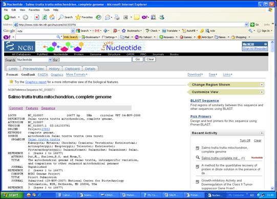This screenshot has width=277, height=199.
Task: Click the Refresh page icon
Action: tap(45, 17)
